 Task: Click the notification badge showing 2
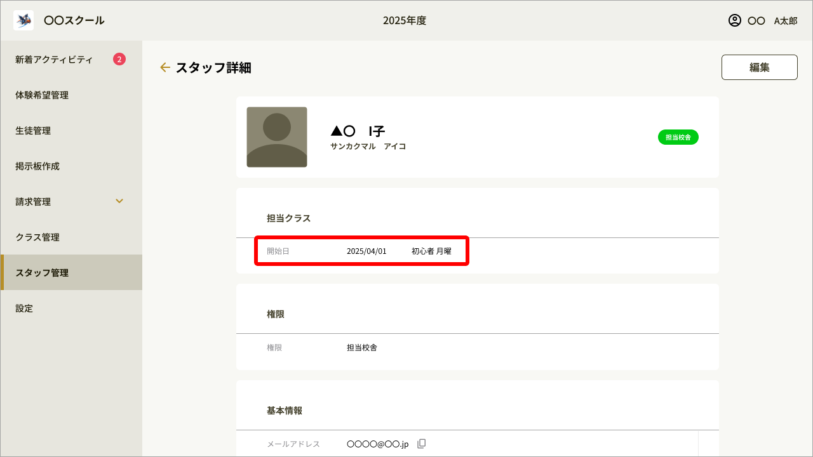[x=119, y=59]
